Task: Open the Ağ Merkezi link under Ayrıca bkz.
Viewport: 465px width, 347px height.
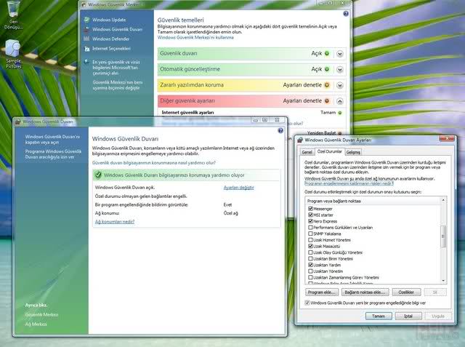Action: pos(36,324)
